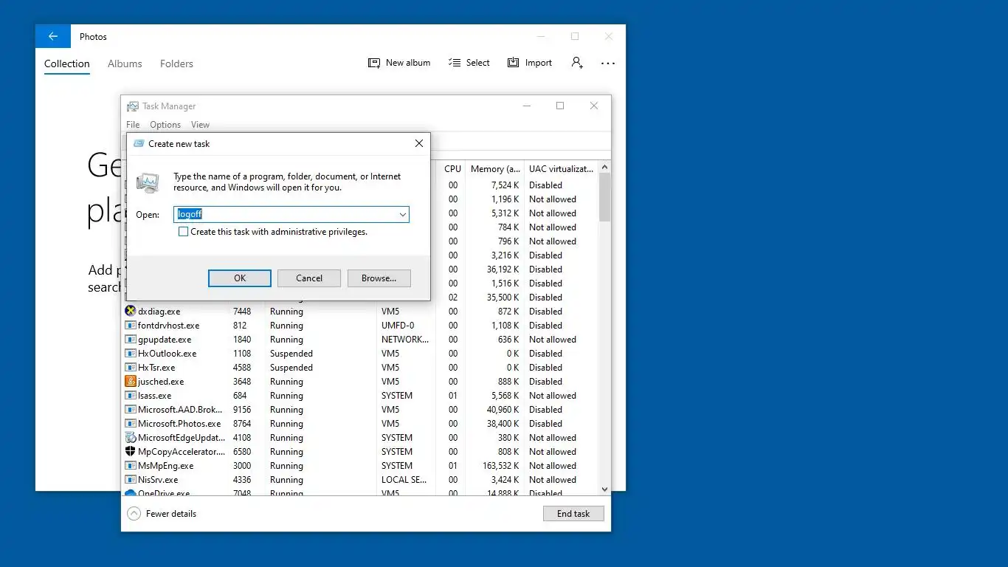Click the LOCAL SE... user name cell
The width and height of the screenshot is (1008, 567).
(x=404, y=480)
